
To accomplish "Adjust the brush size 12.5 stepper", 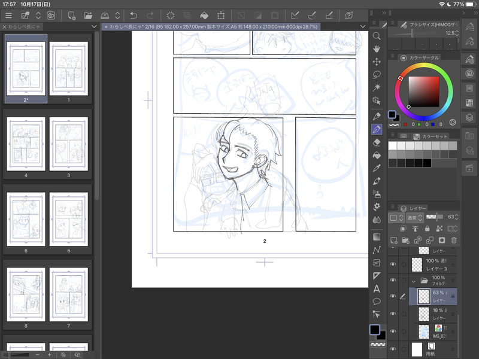I will coord(457,33).
